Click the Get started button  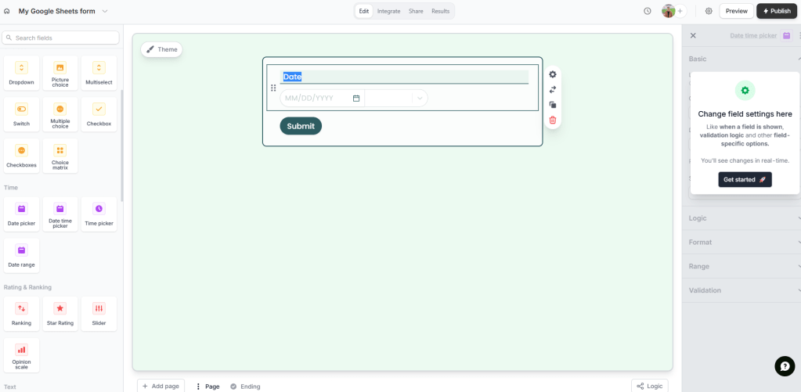745,179
